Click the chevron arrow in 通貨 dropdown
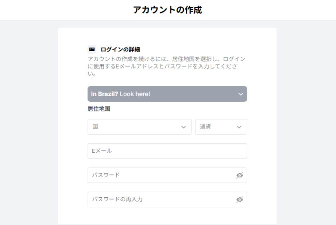 click(x=239, y=127)
